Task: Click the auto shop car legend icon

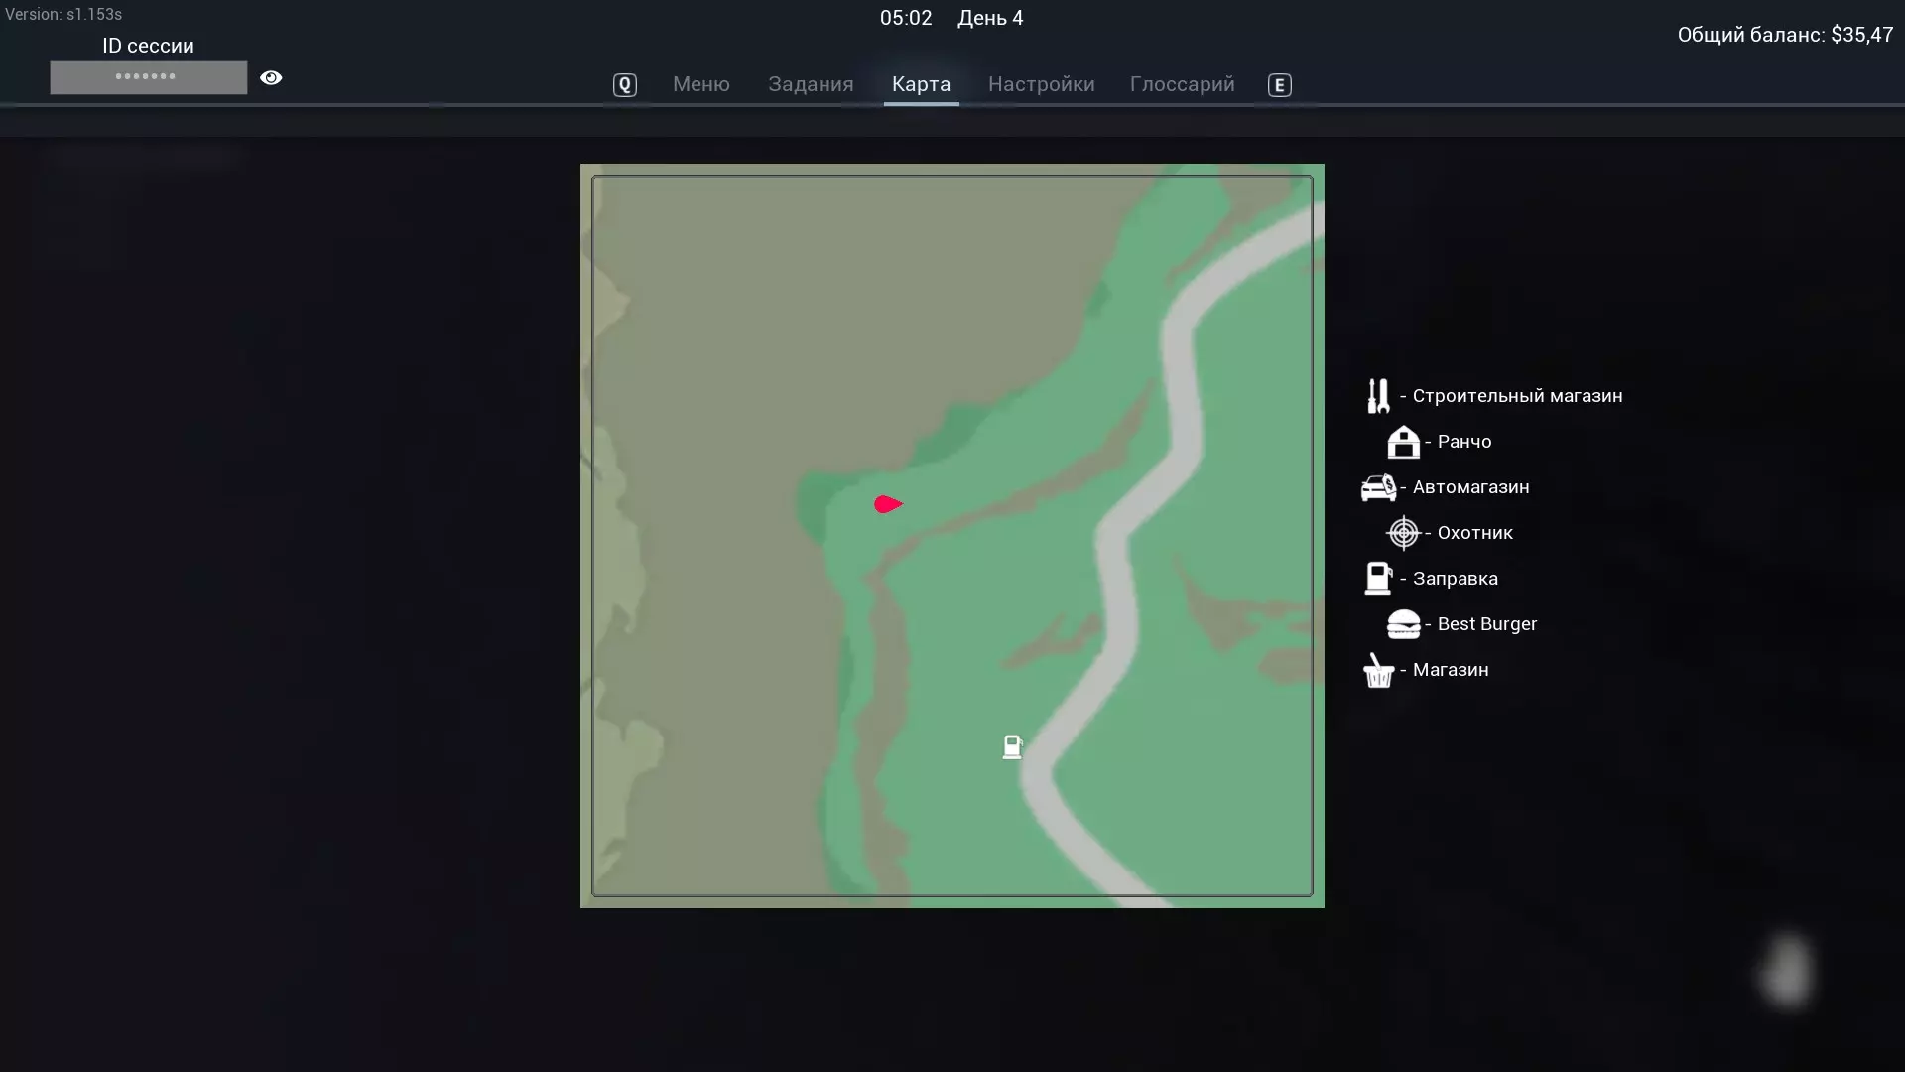Action: [1378, 487]
